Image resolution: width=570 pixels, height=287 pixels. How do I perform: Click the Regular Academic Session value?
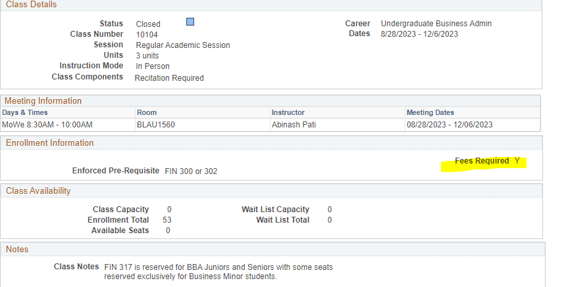coord(183,45)
